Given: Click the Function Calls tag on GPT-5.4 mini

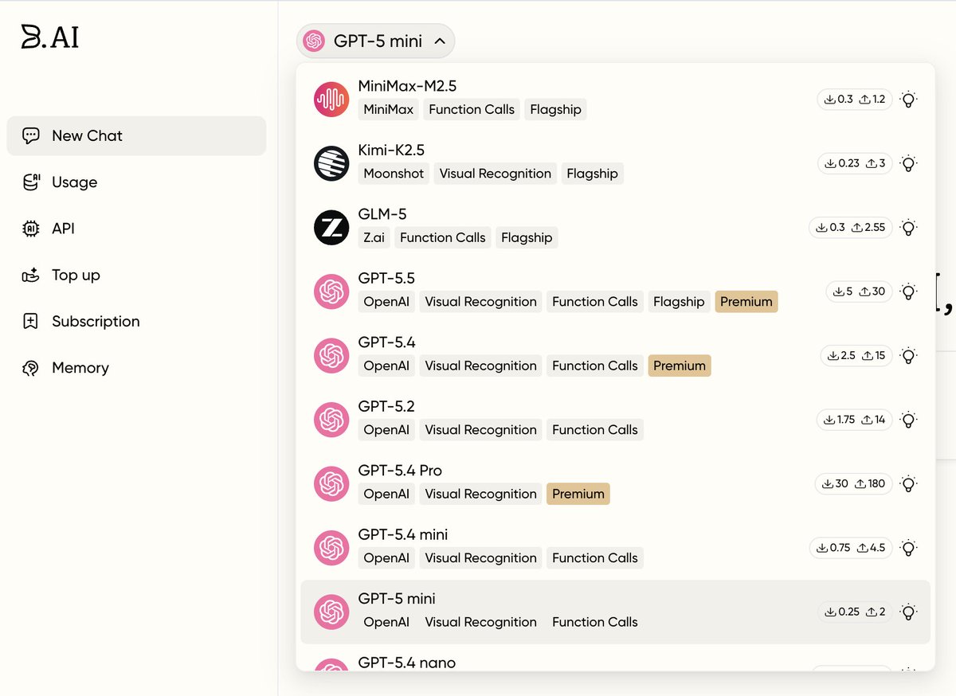Looking at the screenshot, I should tap(595, 558).
